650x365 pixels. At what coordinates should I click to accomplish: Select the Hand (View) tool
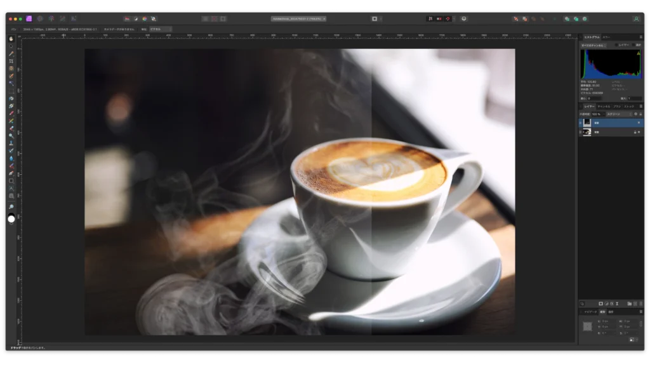11,39
